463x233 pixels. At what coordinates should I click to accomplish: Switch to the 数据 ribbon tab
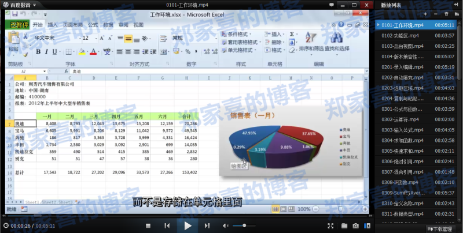(108, 25)
